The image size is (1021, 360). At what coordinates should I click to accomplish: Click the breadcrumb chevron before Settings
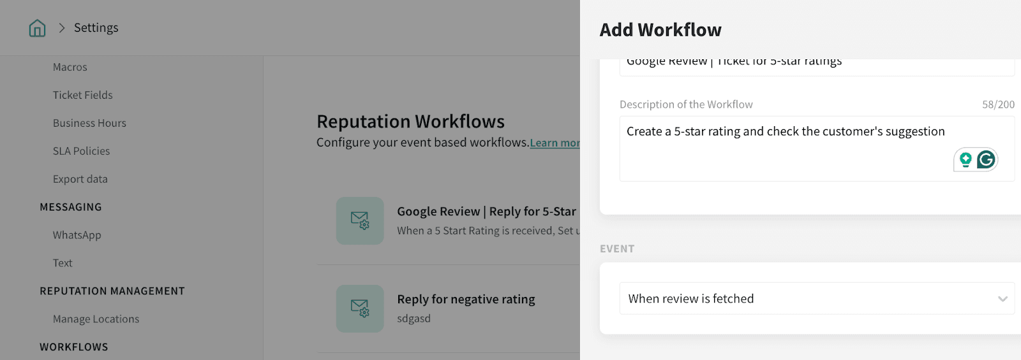[62, 28]
